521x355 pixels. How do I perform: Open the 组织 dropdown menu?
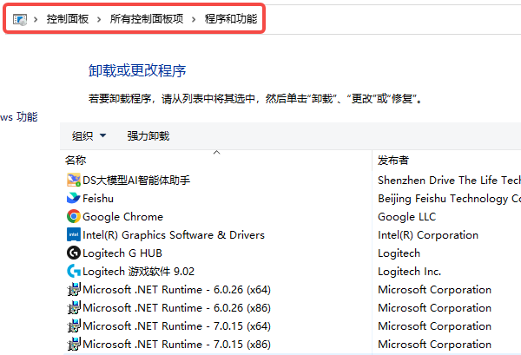[x=89, y=135]
